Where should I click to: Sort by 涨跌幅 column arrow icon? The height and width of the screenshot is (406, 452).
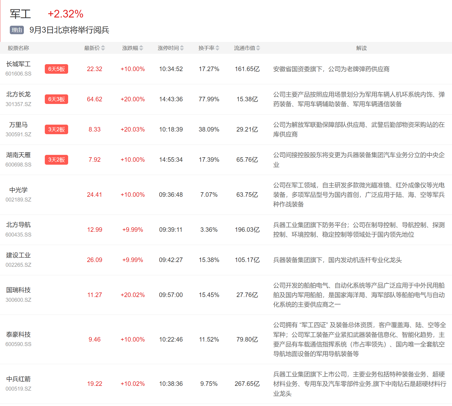[141, 48]
